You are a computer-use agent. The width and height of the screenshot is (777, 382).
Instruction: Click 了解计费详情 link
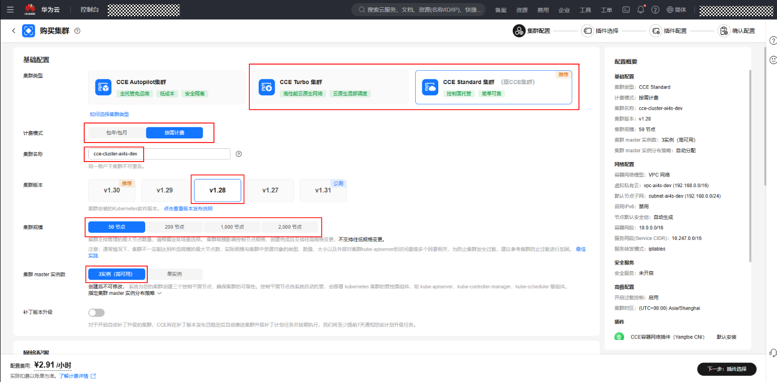(x=74, y=376)
